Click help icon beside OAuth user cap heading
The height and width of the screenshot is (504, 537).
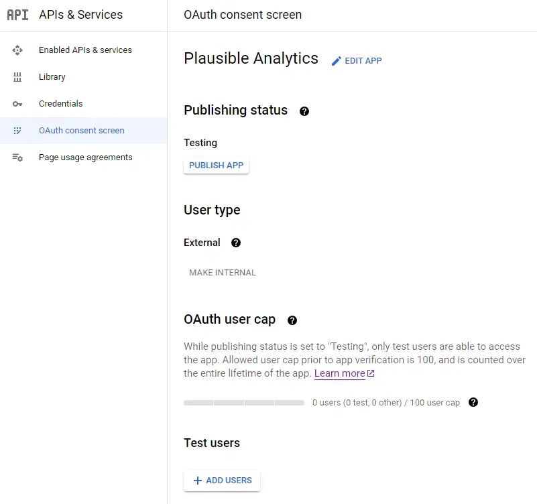click(x=292, y=320)
